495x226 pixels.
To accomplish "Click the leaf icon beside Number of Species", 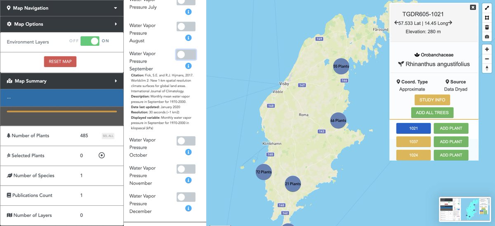I will 9,175.
